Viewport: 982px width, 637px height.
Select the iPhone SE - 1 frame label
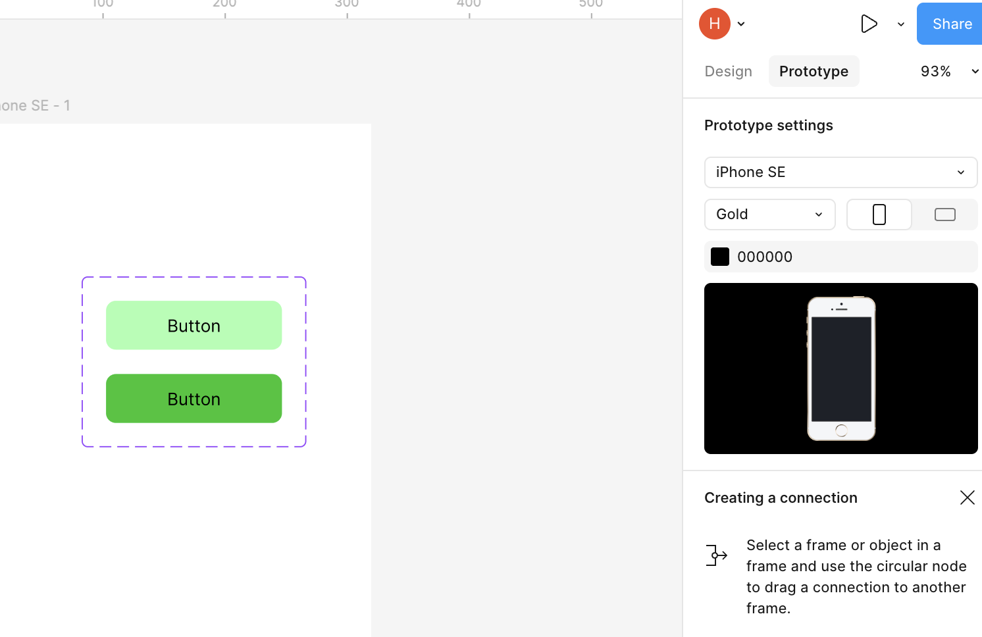[x=36, y=105]
